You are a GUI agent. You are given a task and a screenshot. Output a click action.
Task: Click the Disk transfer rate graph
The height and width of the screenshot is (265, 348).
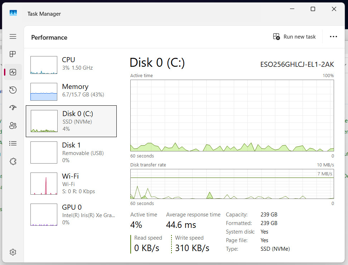tap(232, 184)
